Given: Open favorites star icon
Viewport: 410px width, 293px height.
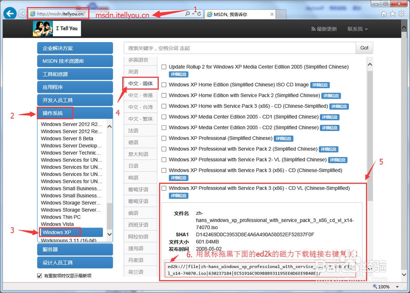Looking at the screenshot, I should click(392, 14).
